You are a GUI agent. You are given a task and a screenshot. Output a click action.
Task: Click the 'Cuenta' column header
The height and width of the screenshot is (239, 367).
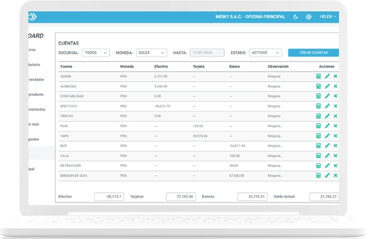(66, 66)
